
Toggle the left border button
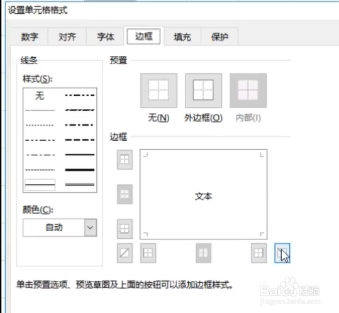coord(148,253)
